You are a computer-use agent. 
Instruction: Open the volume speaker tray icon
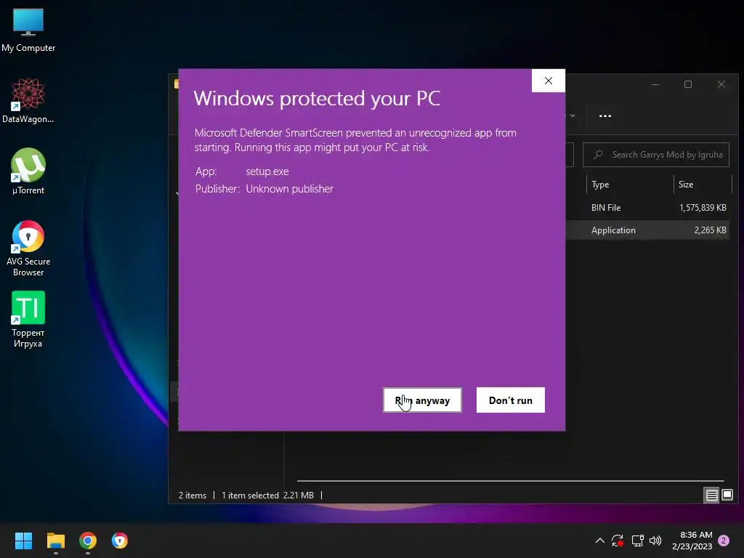pyautogui.click(x=655, y=541)
